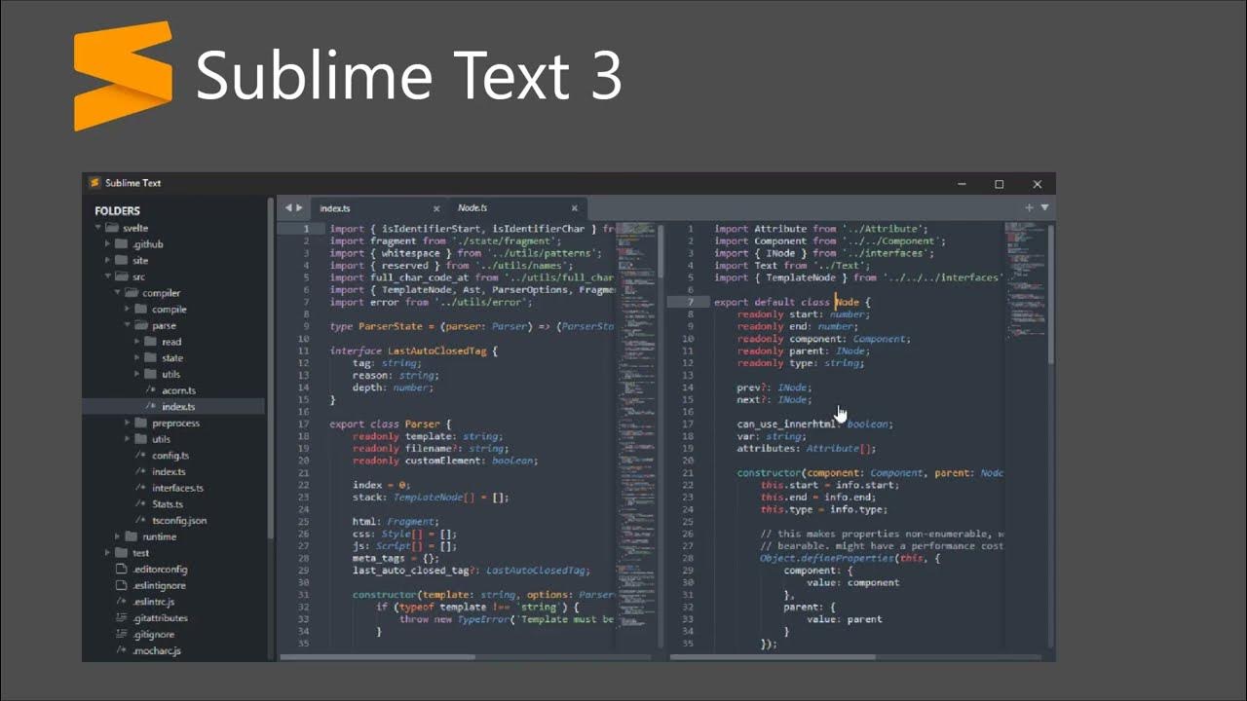Click the FOLDERS sidebar heading
Screen dimensions: 1247x701
[117, 210]
